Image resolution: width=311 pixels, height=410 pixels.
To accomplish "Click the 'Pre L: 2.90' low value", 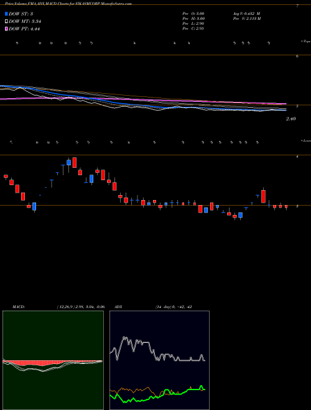I will (x=193, y=24).
